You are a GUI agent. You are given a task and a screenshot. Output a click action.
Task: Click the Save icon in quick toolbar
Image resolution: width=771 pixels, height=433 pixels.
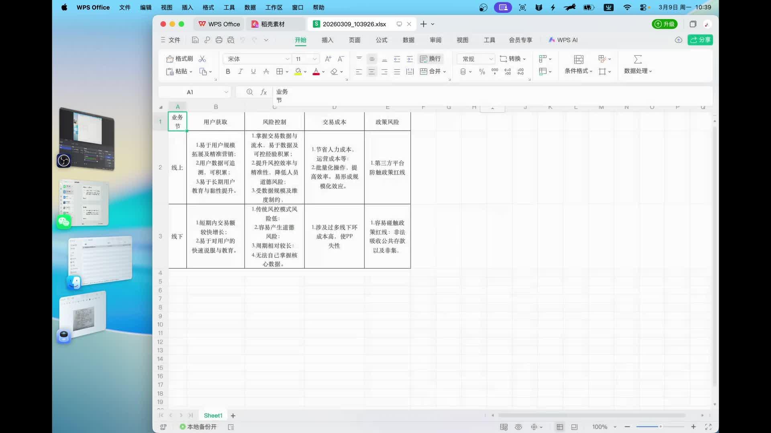click(195, 40)
